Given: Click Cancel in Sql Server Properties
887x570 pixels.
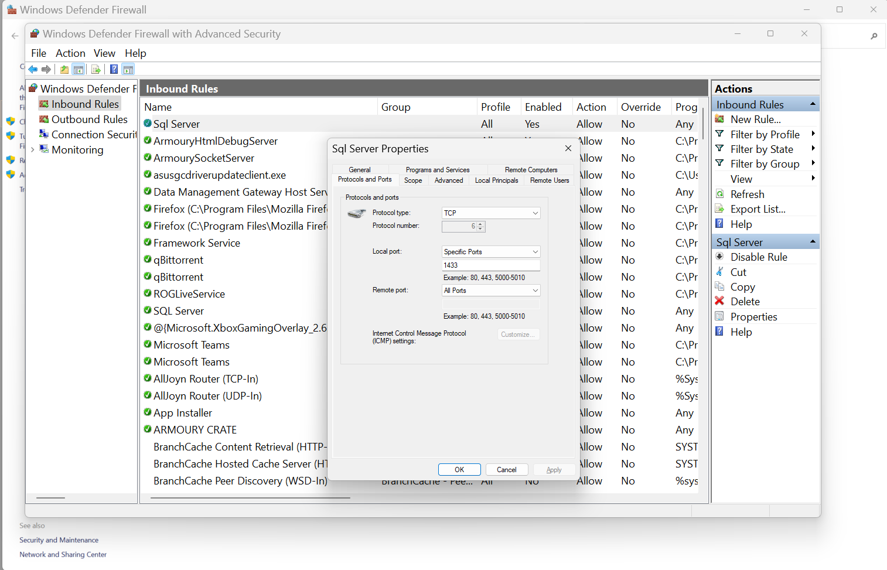Looking at the screenshot, I should pyautogui.click(x=507, y=470).
